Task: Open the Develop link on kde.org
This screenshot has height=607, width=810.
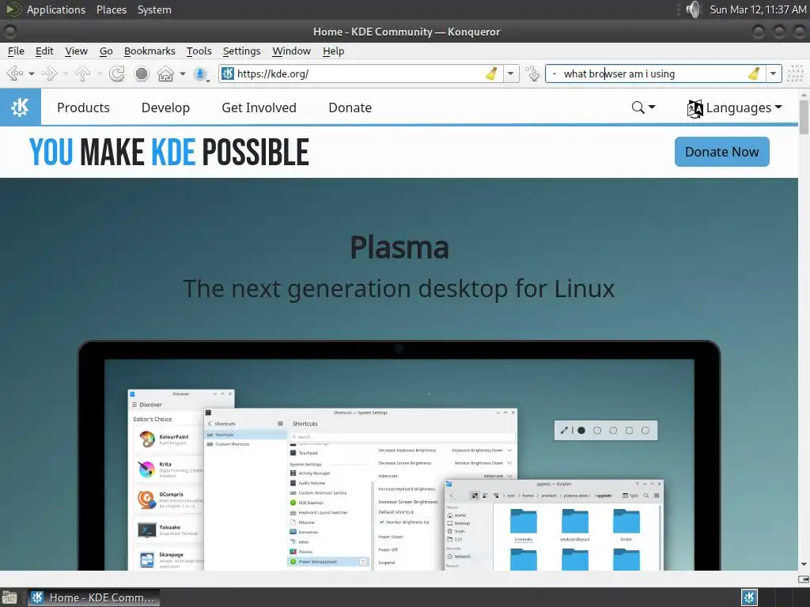Action: click(165, 107)
